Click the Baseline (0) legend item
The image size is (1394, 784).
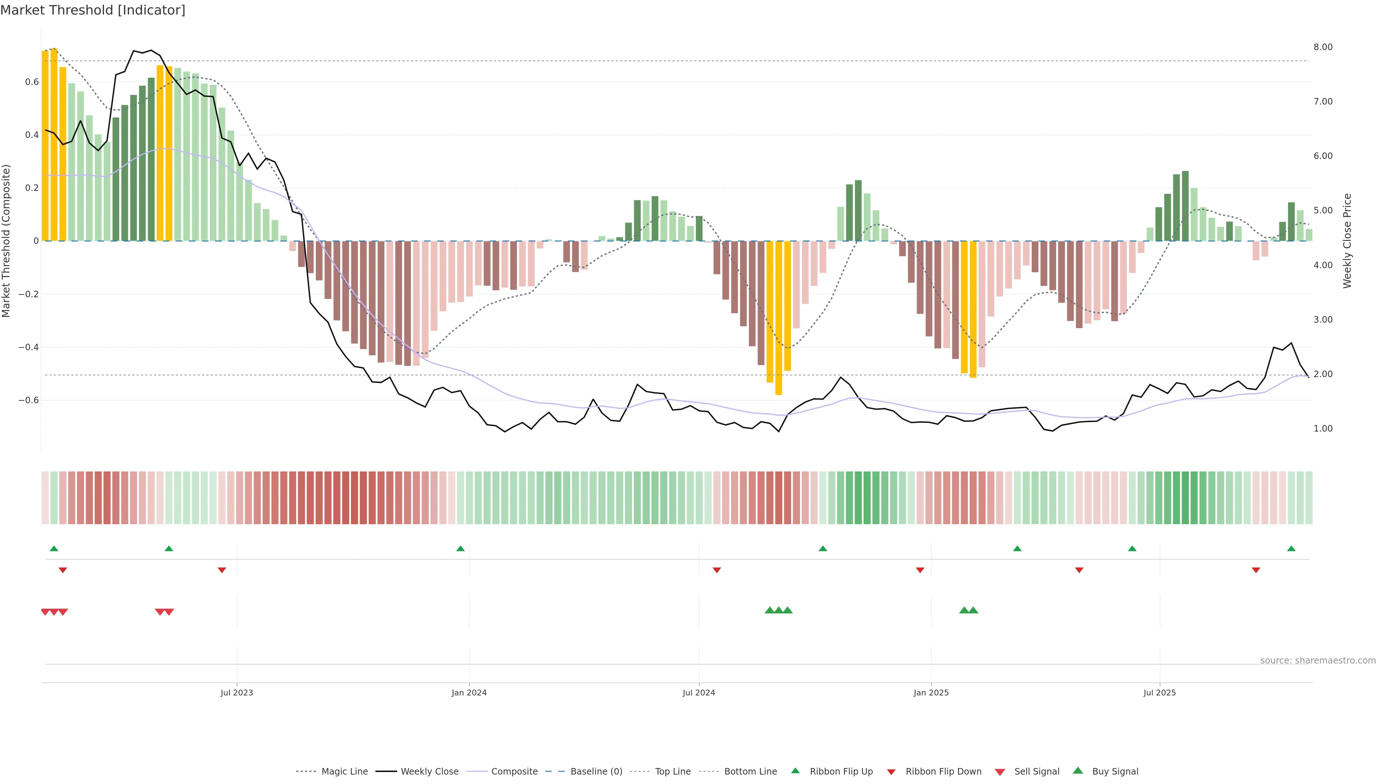(596, 771)
